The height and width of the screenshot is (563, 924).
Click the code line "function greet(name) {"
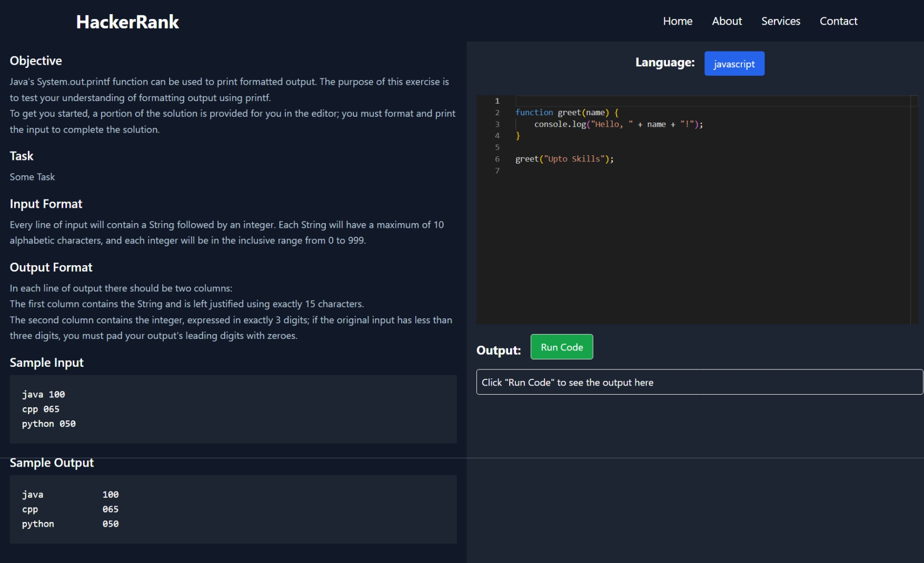point(567,113)
